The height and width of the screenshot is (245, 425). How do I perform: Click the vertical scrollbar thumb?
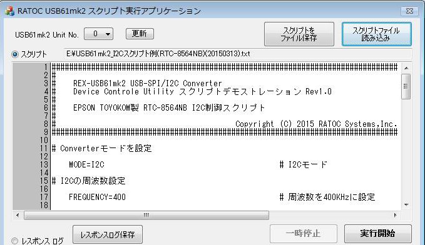coord(406,86)
